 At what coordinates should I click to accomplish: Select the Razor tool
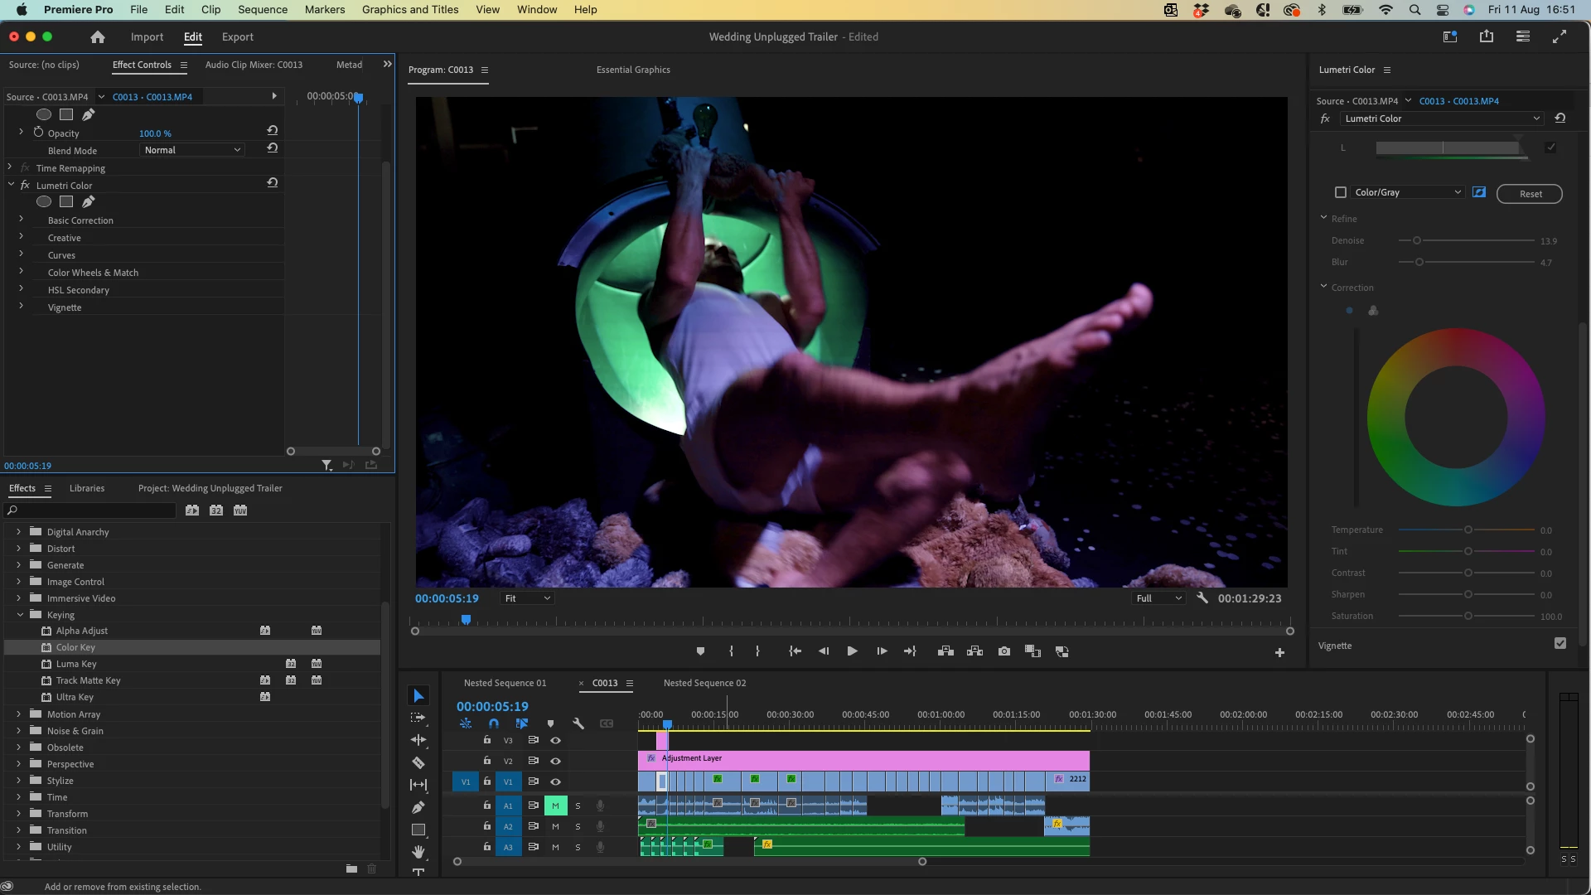click(418, 762)
